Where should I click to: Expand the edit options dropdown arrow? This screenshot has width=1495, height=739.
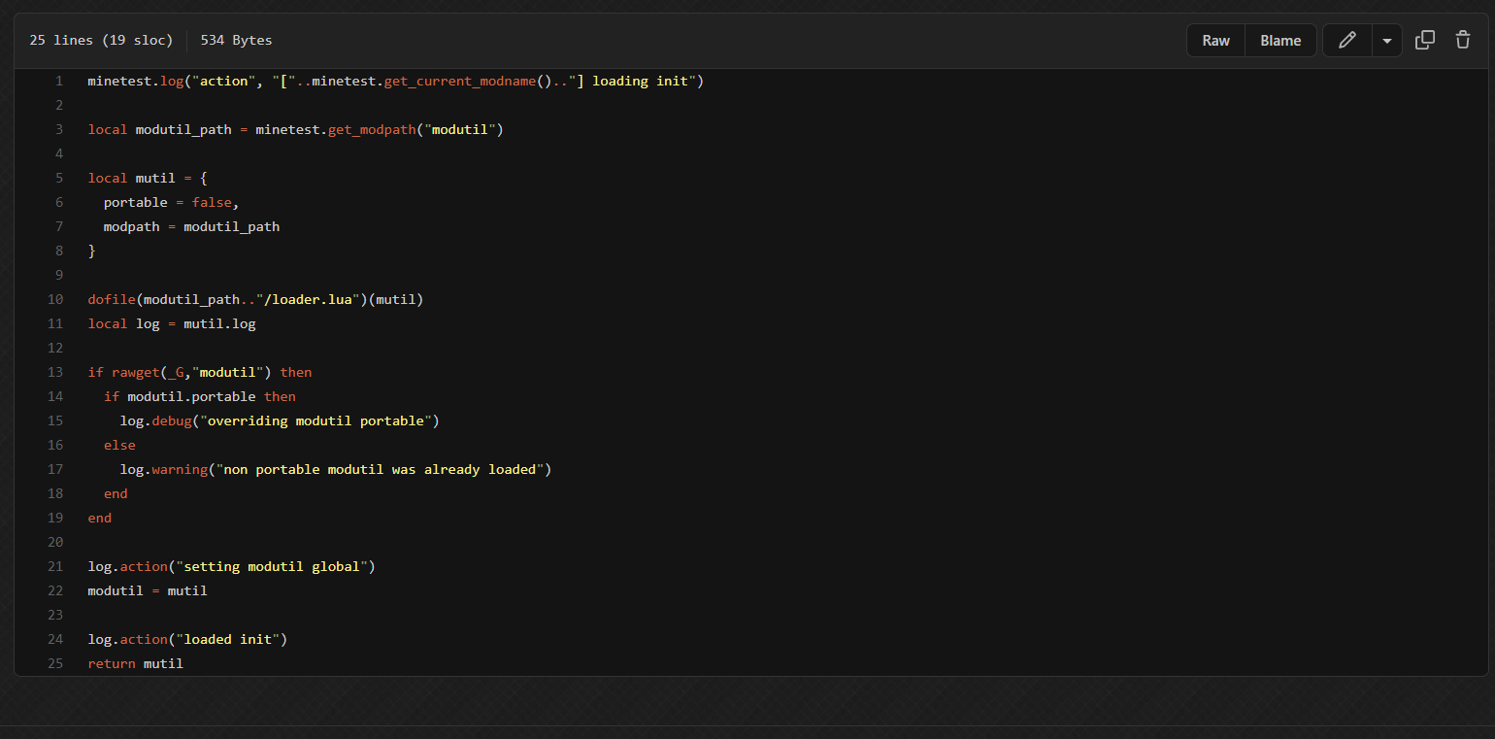tap(1386, 41)
